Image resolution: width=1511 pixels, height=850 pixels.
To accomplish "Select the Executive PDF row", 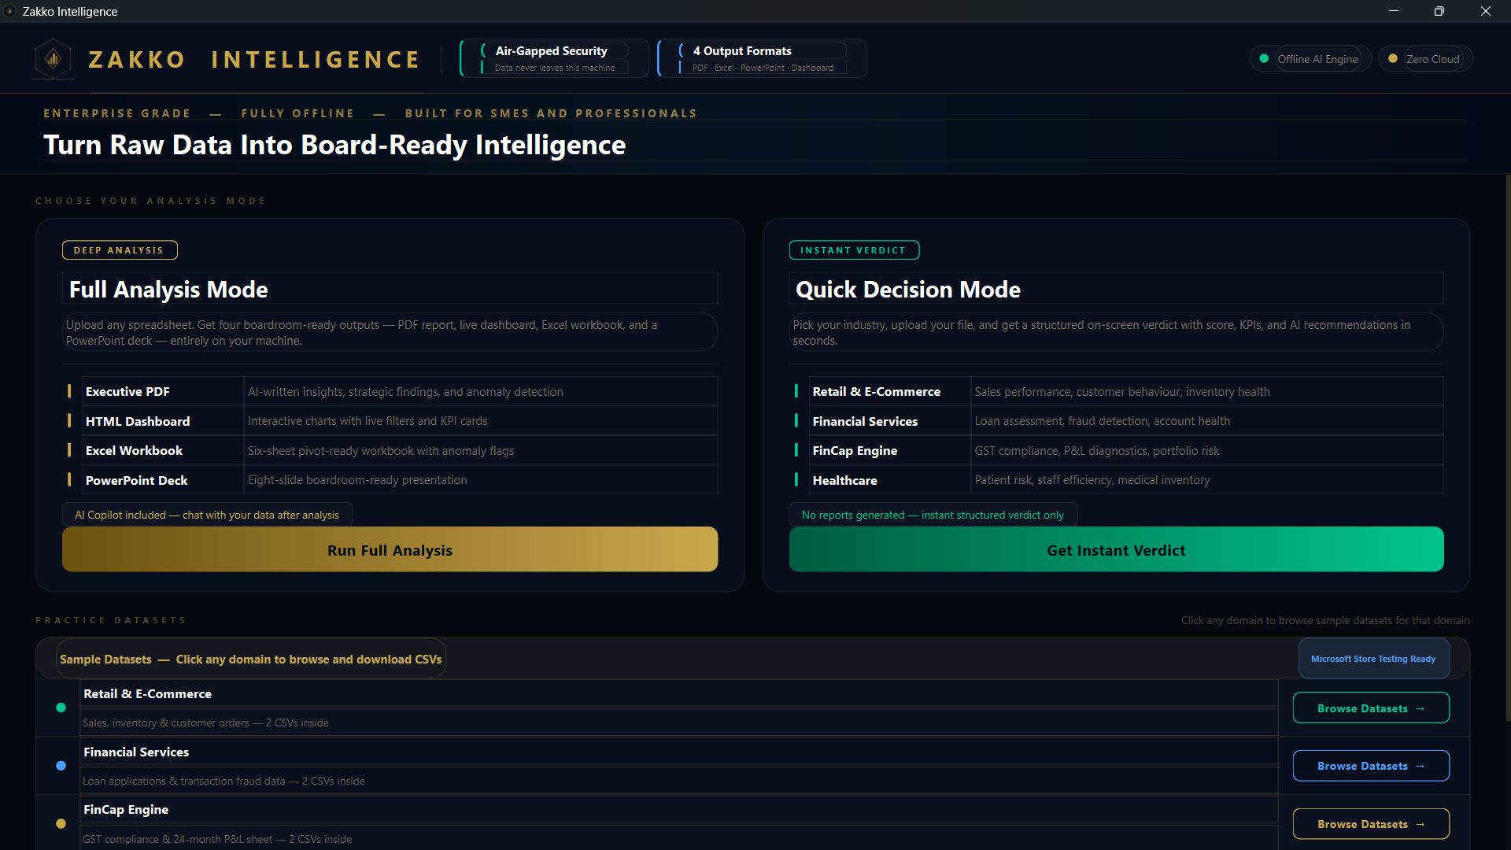I will click(390, 391).
